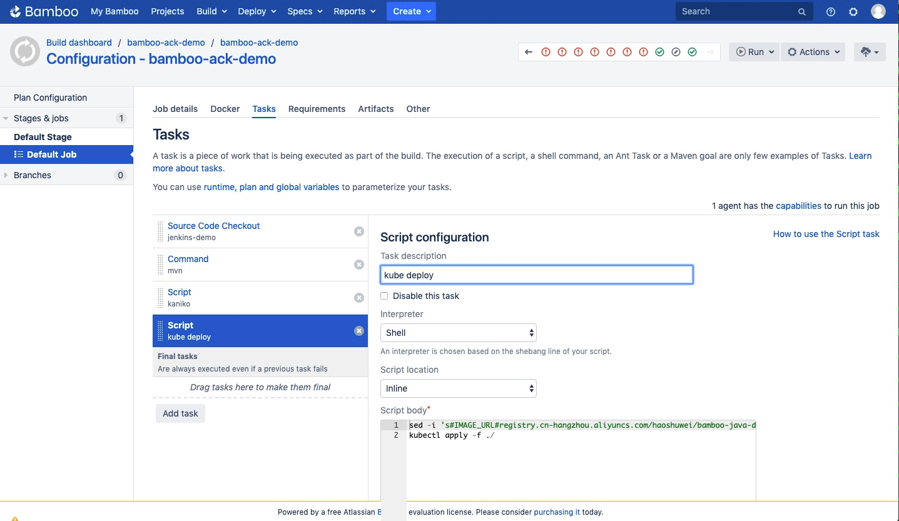Click the Configuration - bamboo-ack-demo title

point(161,59)
